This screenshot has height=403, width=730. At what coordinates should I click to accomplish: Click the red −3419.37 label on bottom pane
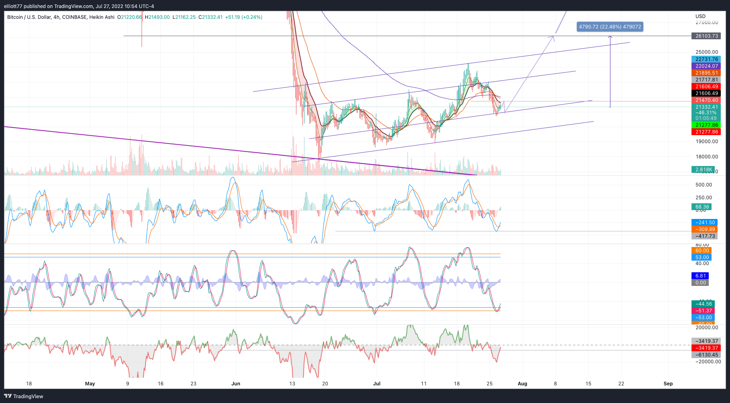tap(706, 348)
